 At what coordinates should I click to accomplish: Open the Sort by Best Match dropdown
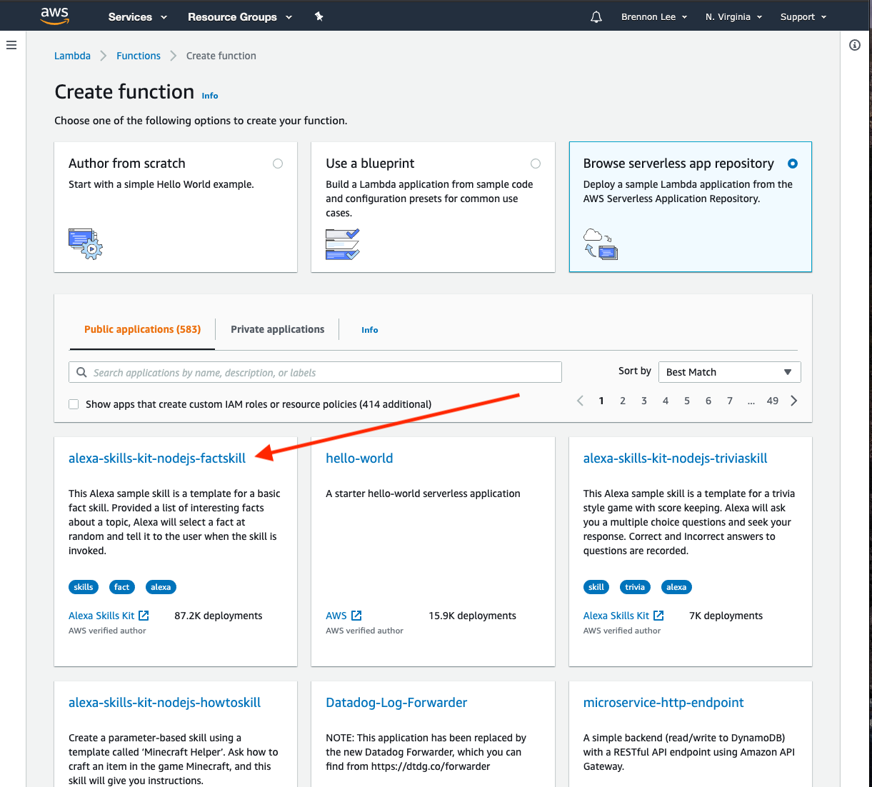pos(729,372)
